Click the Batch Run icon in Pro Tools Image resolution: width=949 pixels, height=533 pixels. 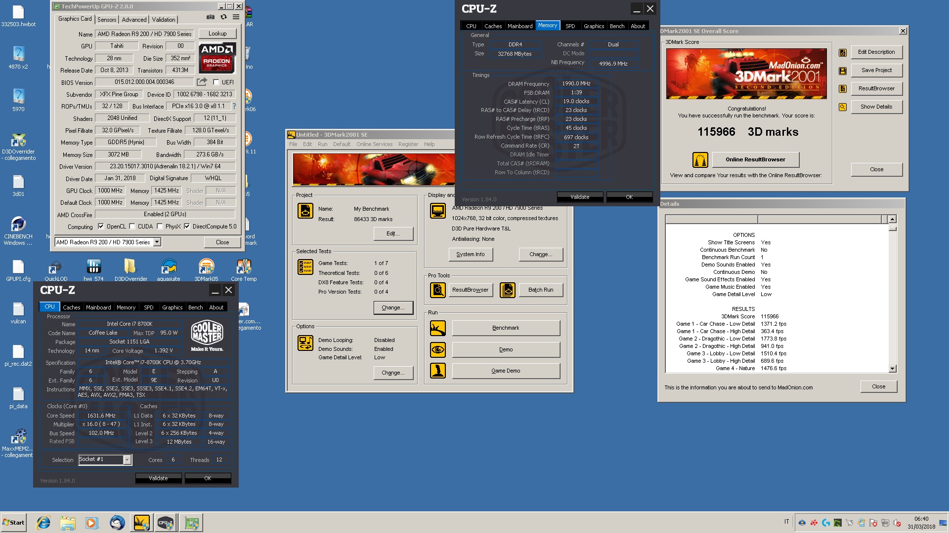point(508,290)
